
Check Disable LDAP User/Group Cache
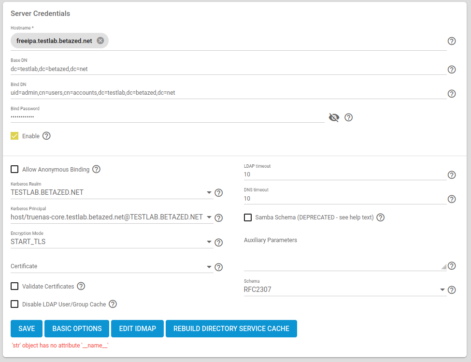pyautogui.click(x=14, y=304)
